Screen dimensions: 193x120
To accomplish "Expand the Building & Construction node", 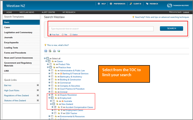I will pyautogui.click(x=49, y=79).
